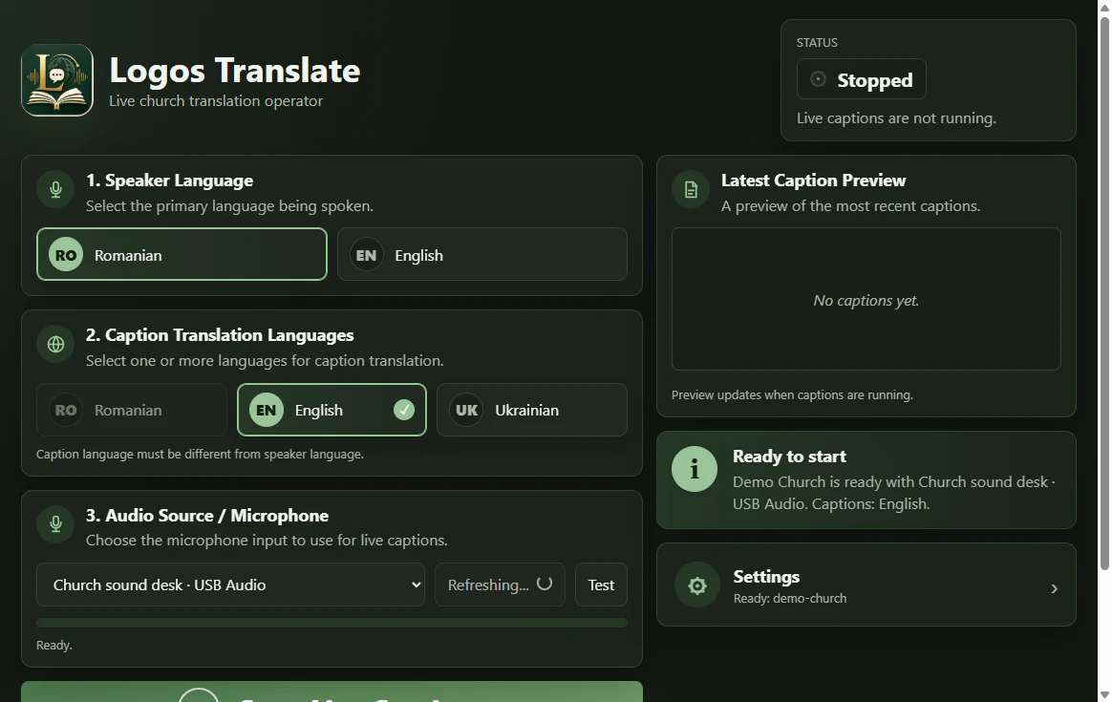The height and width of the screenshot is (702, 1112).
Task: Click the EN badge in Speaker Language
Action: [x=366, y=255]
